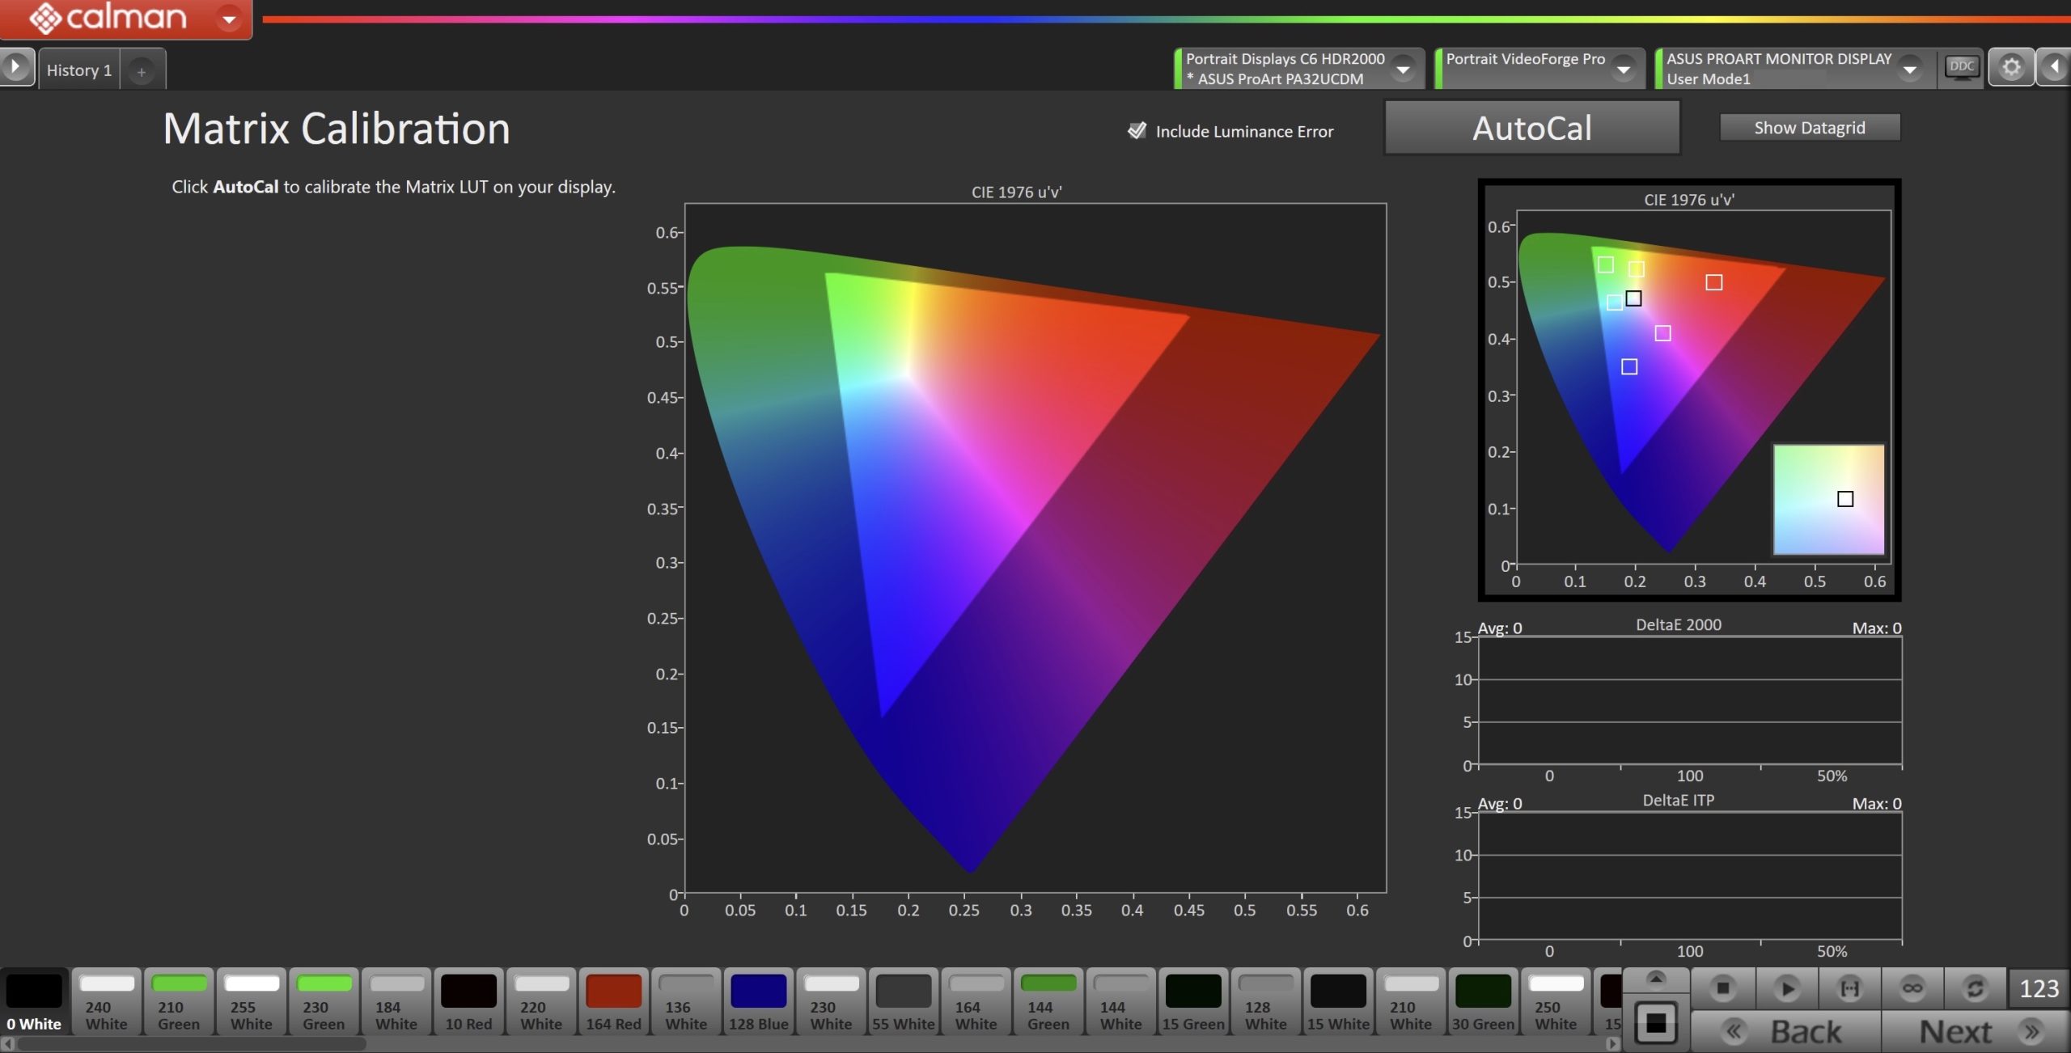Click the refresh loop icon
The width and height of the screenshot is (2071, 1053).
click(1975, 988)
